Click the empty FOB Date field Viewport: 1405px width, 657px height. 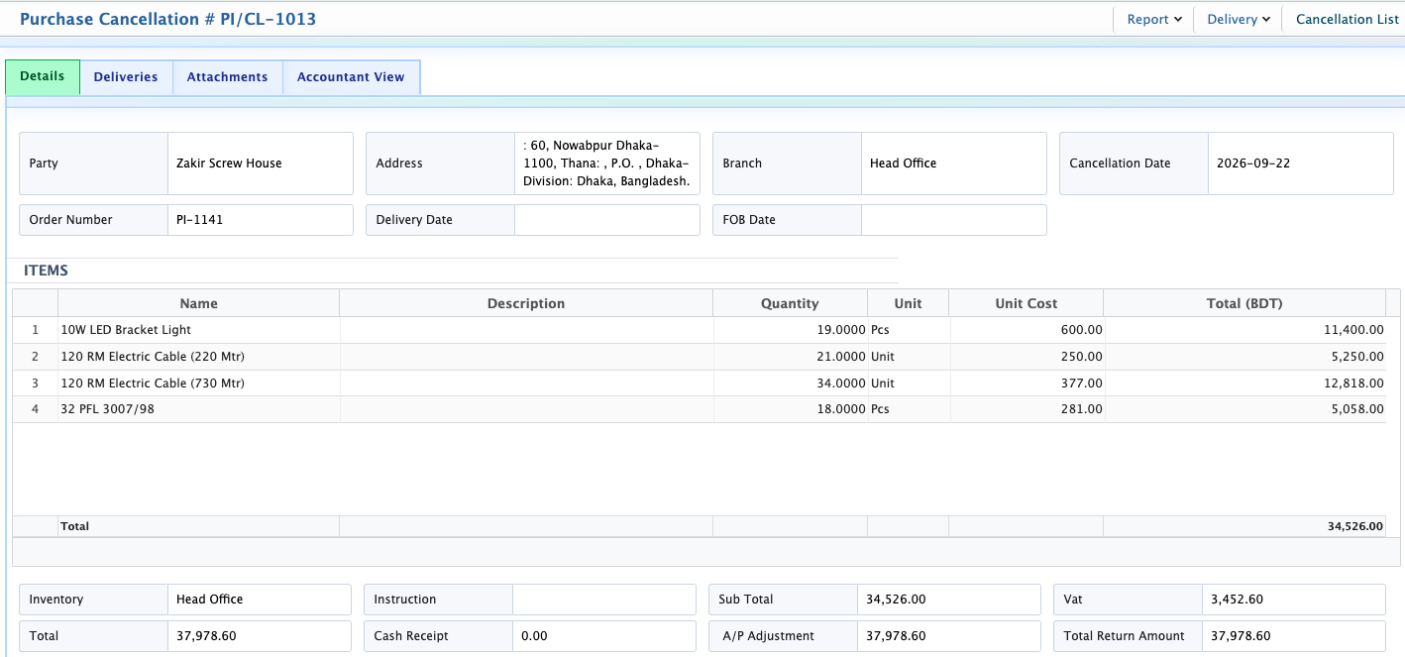(953, 220)
